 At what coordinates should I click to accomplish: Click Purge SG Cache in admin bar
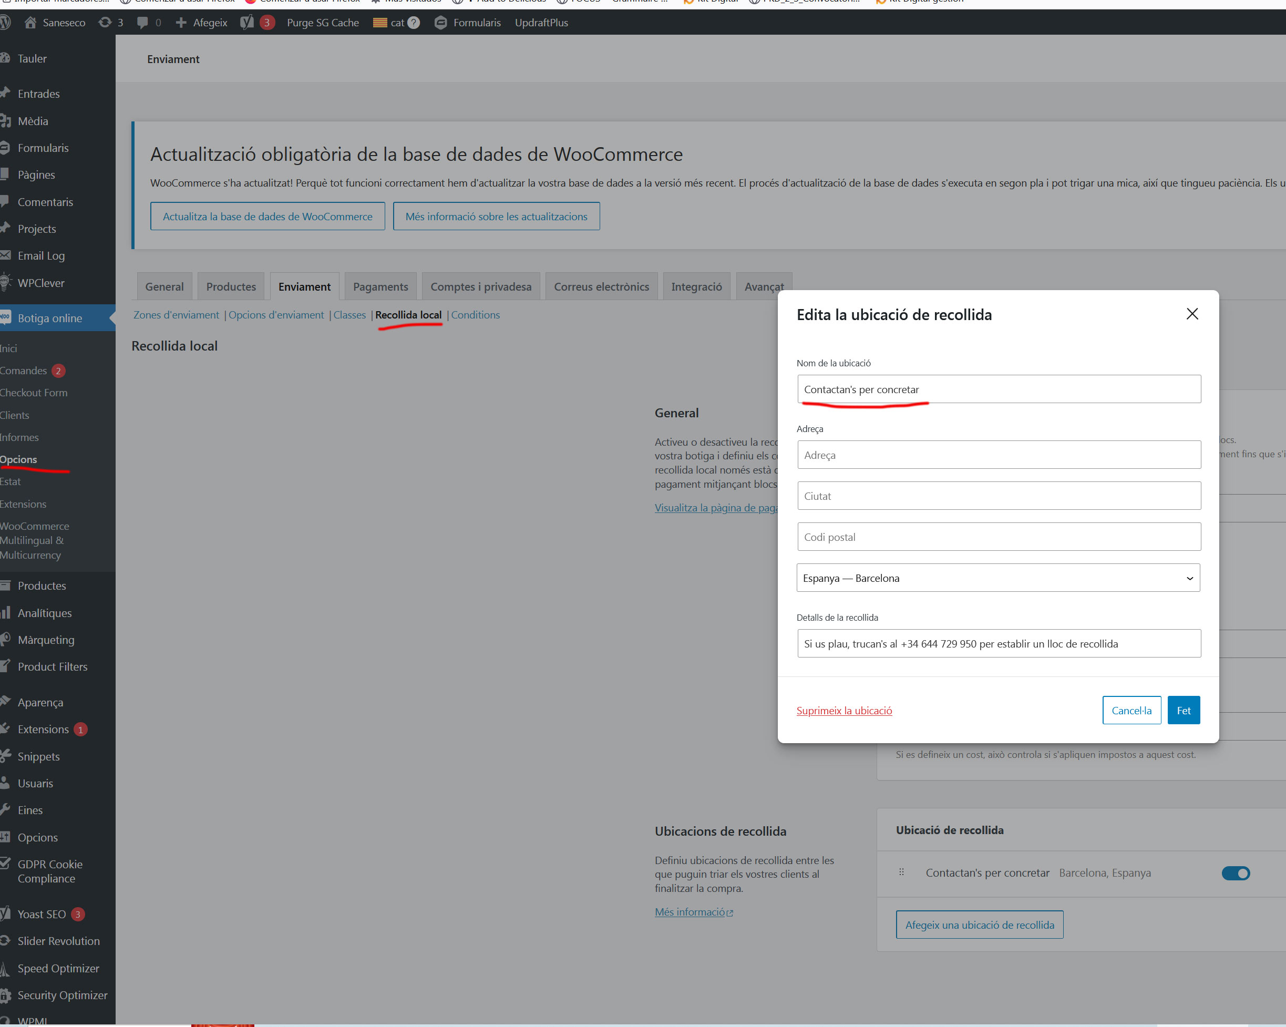(323, 23)
